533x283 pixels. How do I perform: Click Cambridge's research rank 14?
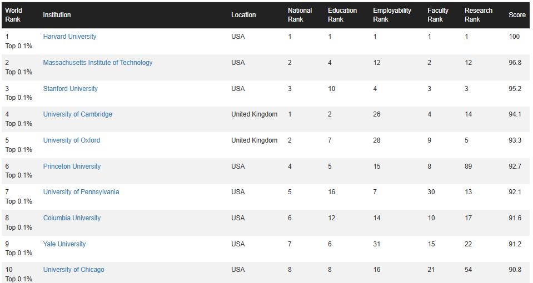(x=468, y=114)
